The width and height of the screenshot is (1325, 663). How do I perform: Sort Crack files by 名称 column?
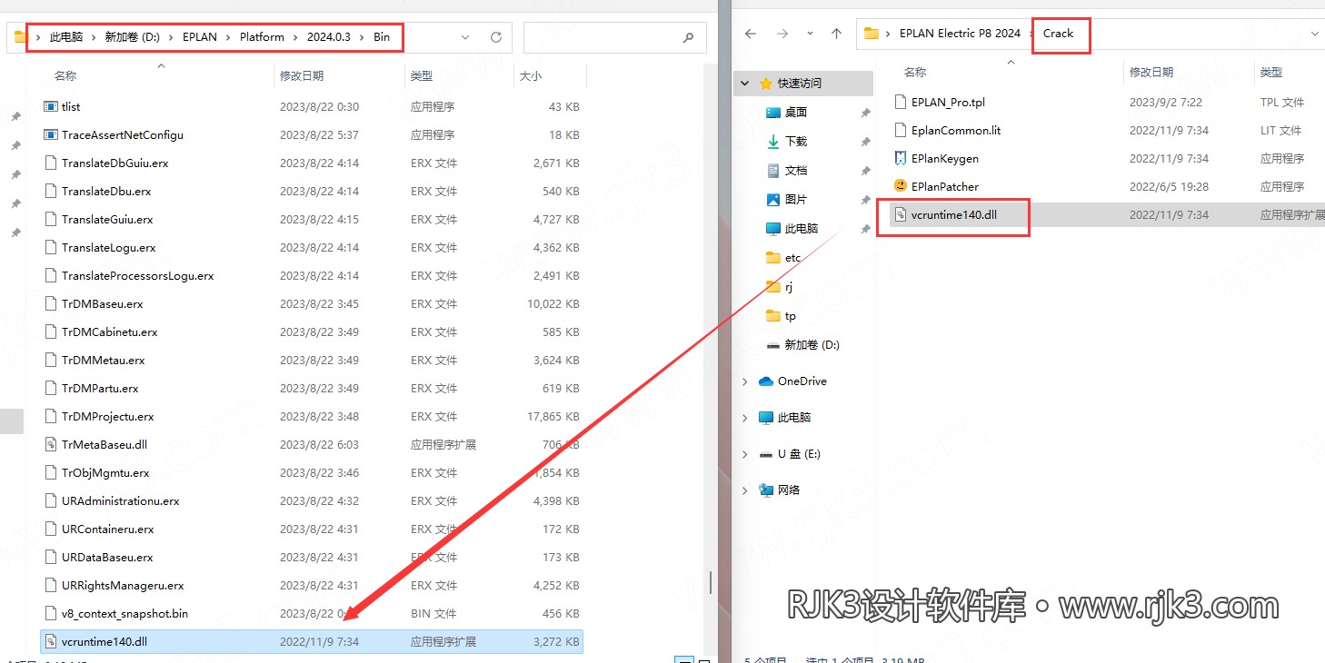[x=915, y=72]
